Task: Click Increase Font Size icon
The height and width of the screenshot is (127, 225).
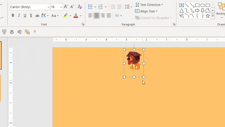Action: coord(66,7)
